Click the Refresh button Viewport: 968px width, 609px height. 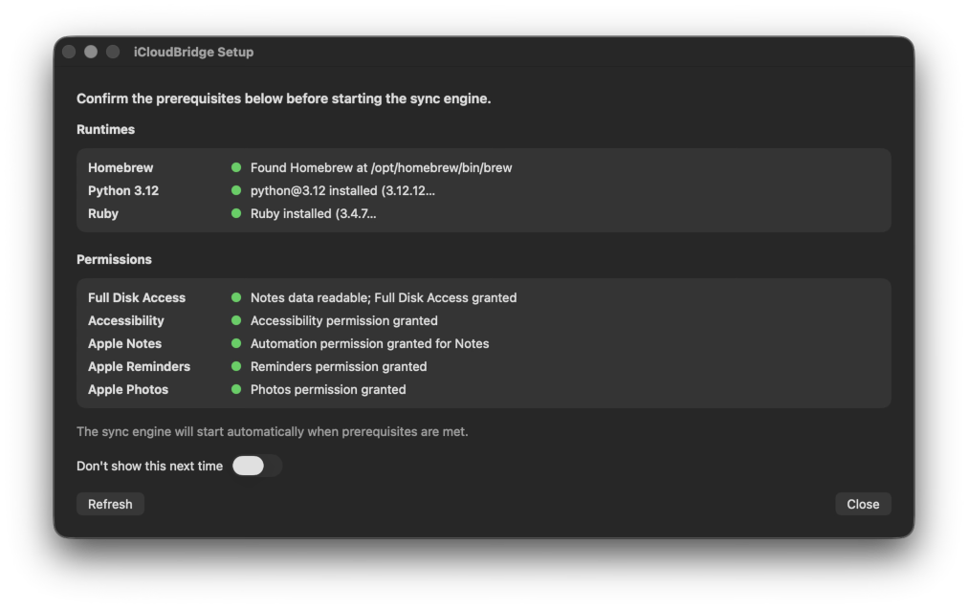[110, 504]
